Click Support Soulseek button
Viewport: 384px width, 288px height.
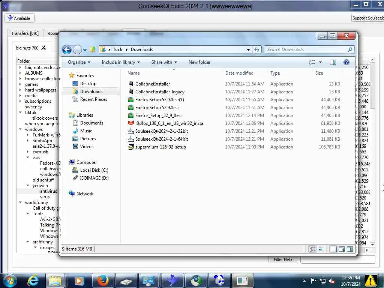(x=367, y=18)
